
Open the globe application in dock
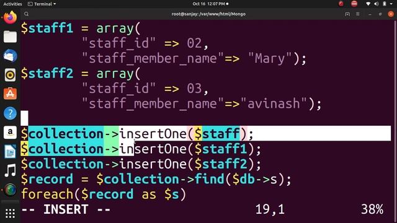pyautogui.click(x=10, y=190)
